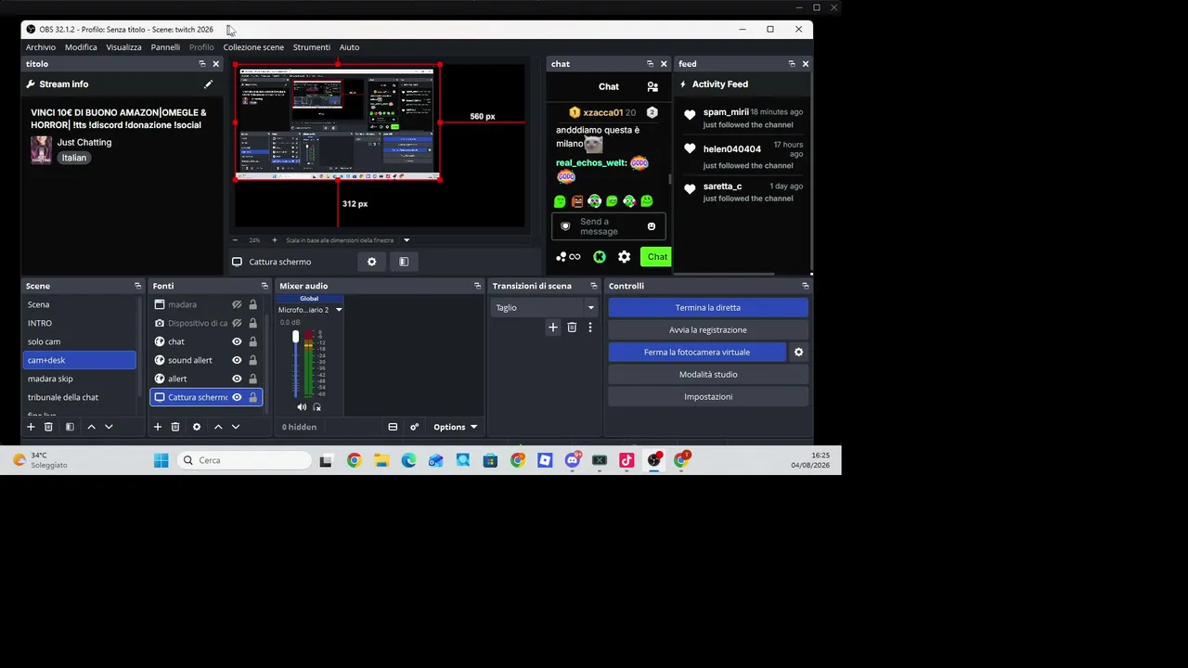Zoom in the preview with plus icon
This screenshot has height=668, width=1188.
[274, 240]
